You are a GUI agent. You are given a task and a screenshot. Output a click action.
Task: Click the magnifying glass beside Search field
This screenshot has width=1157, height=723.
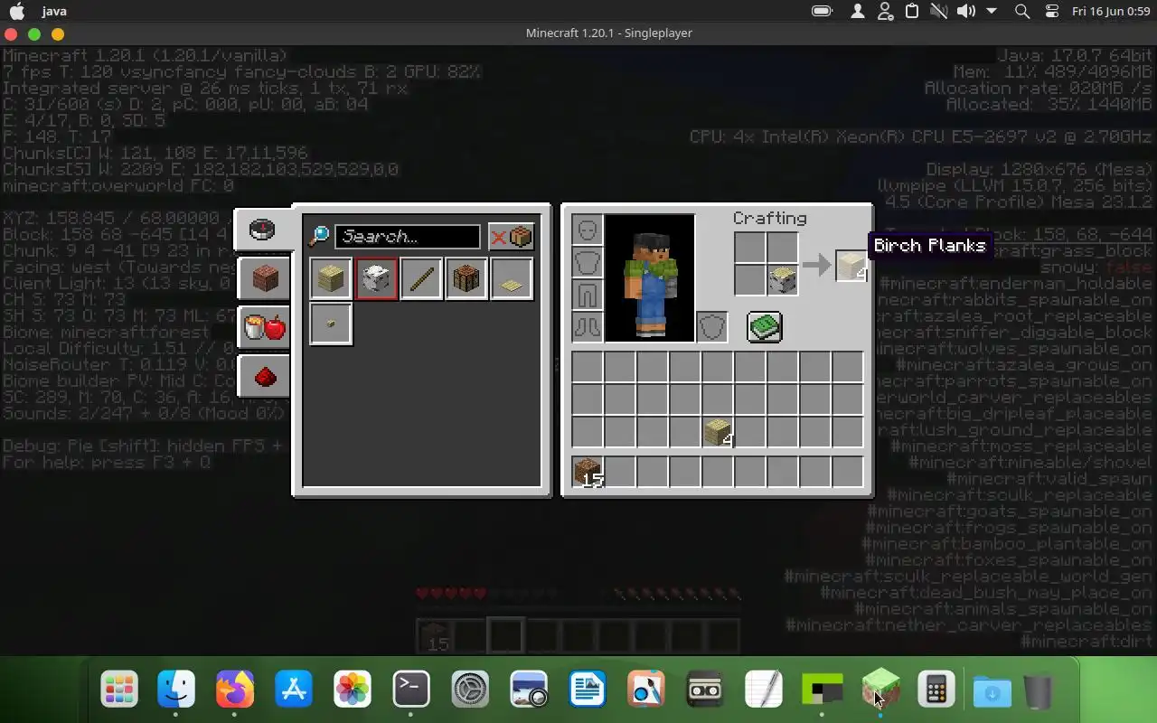point(318,237)
